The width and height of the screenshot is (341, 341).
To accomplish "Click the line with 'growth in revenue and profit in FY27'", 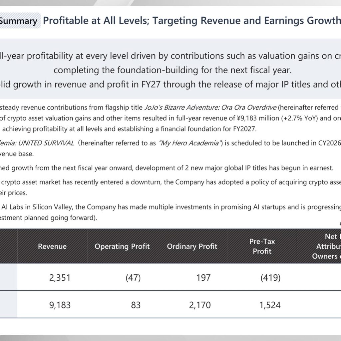I will click(x=170, y=84).
